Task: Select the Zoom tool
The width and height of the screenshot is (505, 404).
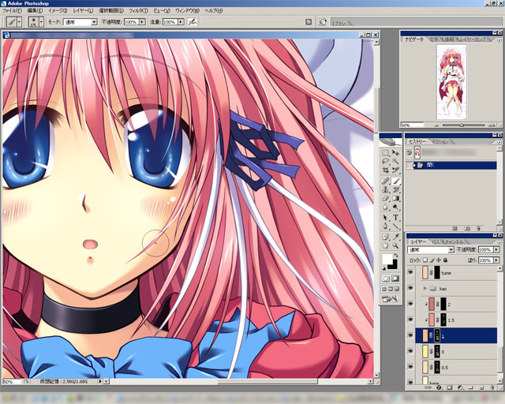Action: [x=395, y=246]
